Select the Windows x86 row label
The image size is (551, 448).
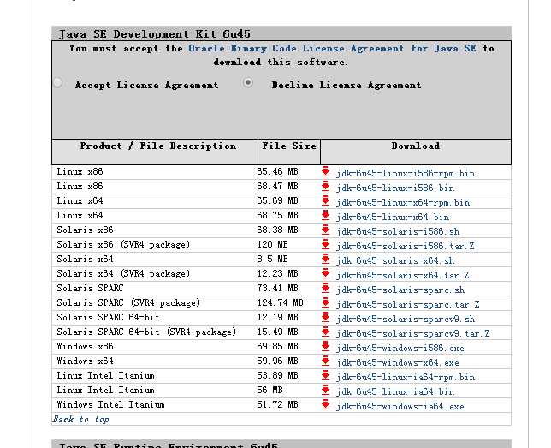click(x=85, y=346)
